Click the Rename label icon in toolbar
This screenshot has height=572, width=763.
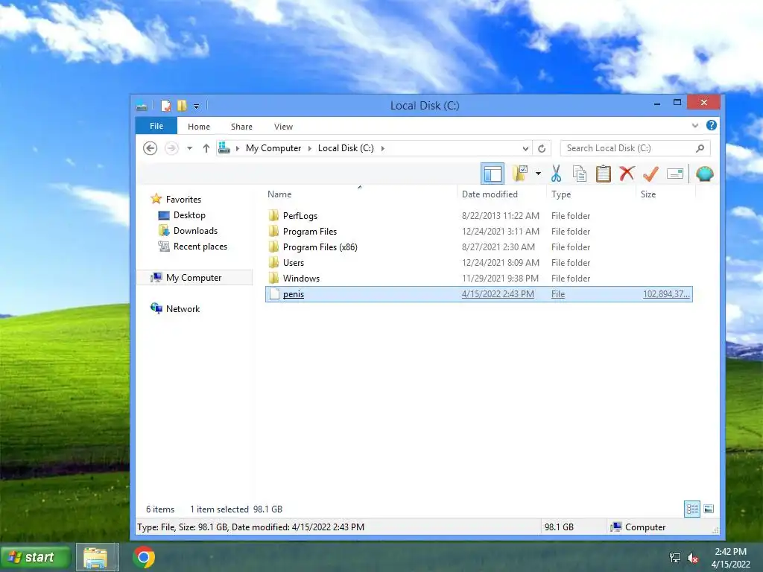coord(675,174)
